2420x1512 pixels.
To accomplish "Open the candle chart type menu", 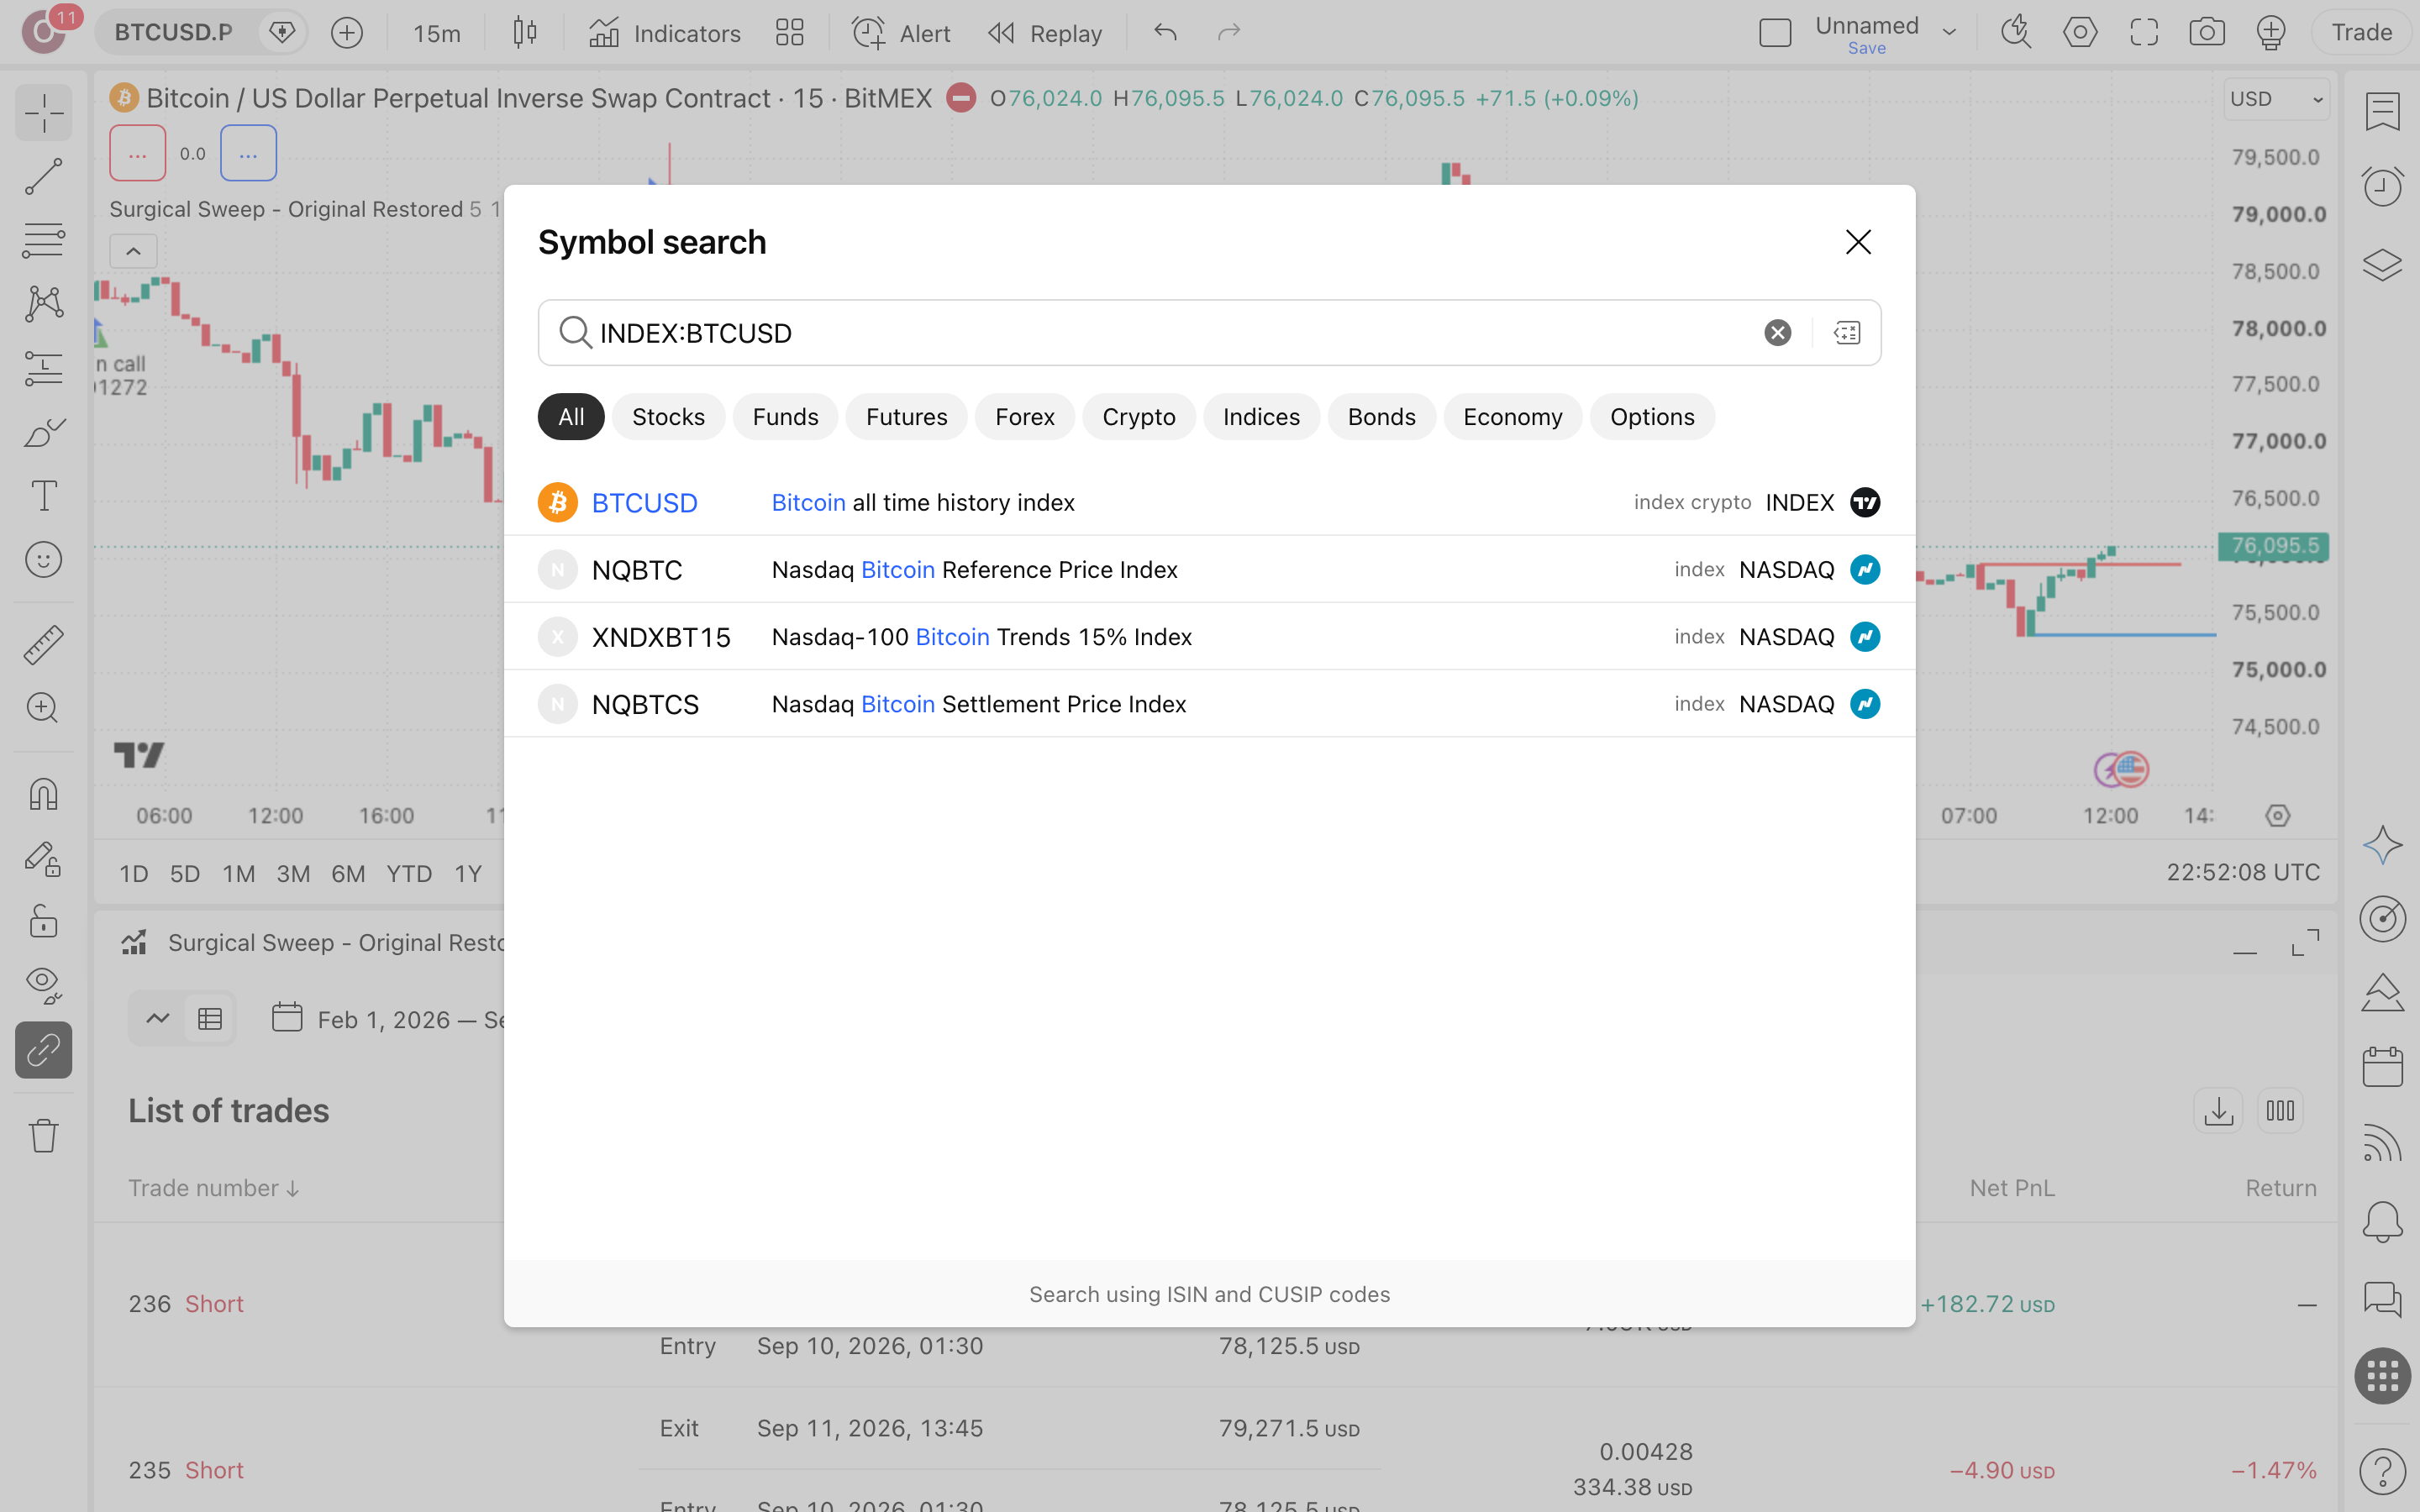I will click(x=524, y=32).
